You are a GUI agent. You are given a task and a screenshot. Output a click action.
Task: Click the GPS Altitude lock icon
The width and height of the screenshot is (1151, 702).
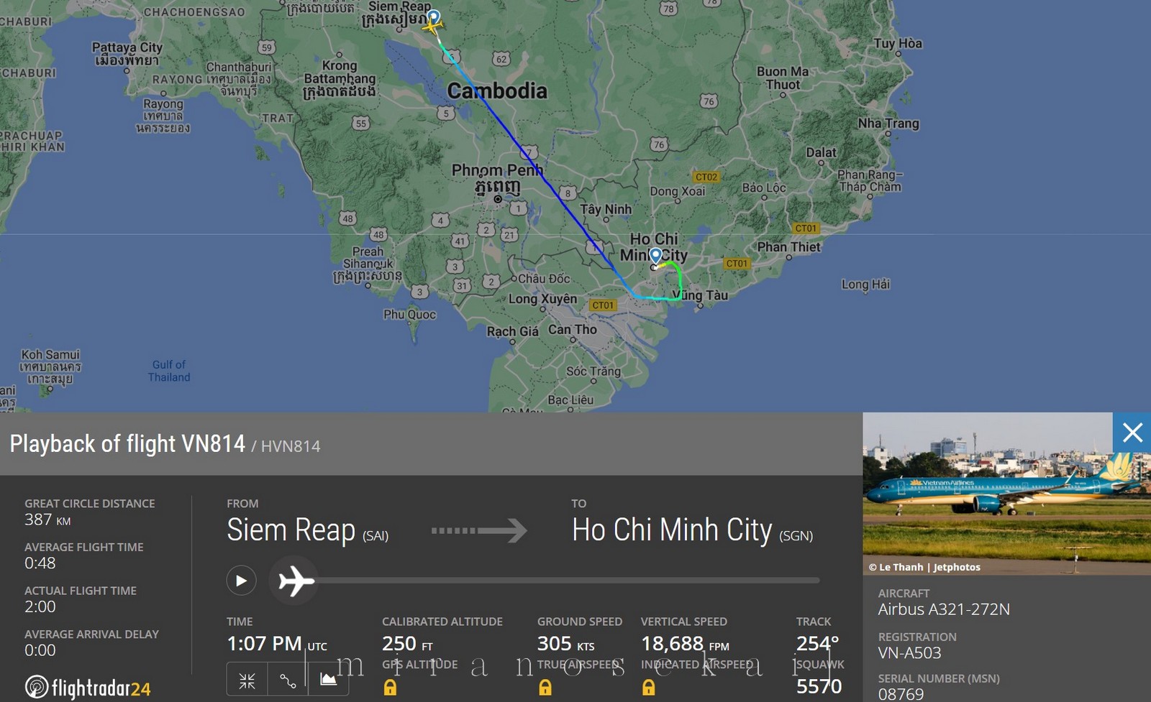pyautogui.click(x=390, y=688)
